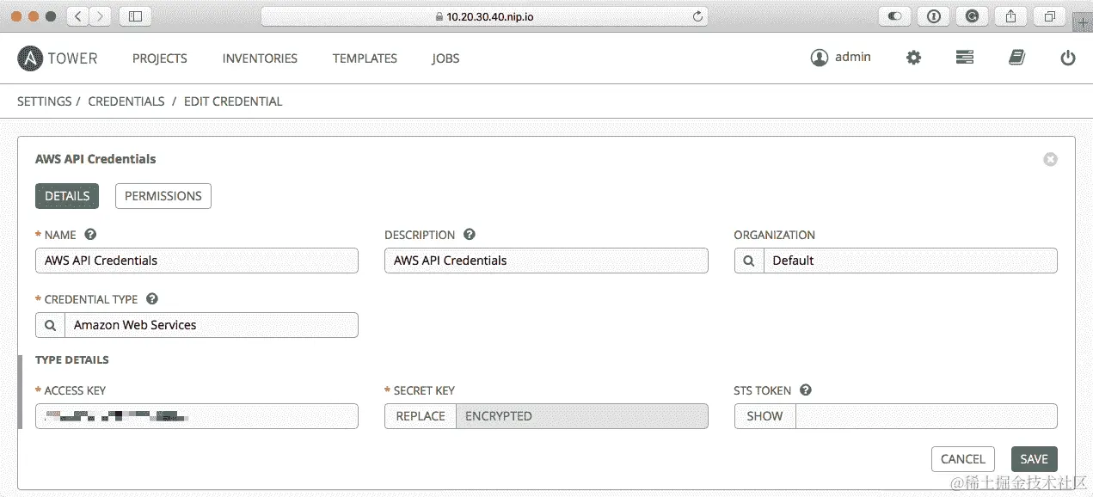Open the activity stream icon
Screen dimensions: 1093x497
[965, 58]
